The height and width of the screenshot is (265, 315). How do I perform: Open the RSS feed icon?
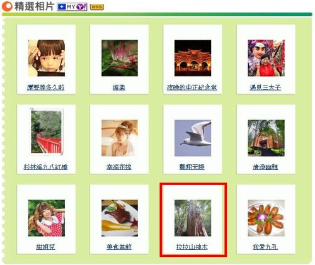pos(97,7)
